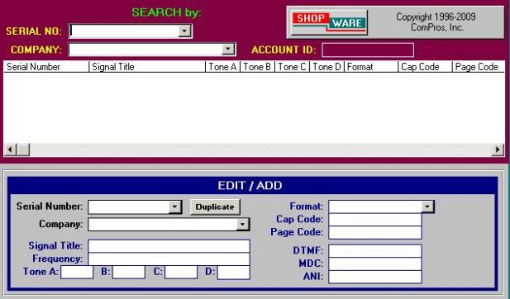
Task: Click the Copyright 1996-2009 ComPros text
Action: pos(436,22)
